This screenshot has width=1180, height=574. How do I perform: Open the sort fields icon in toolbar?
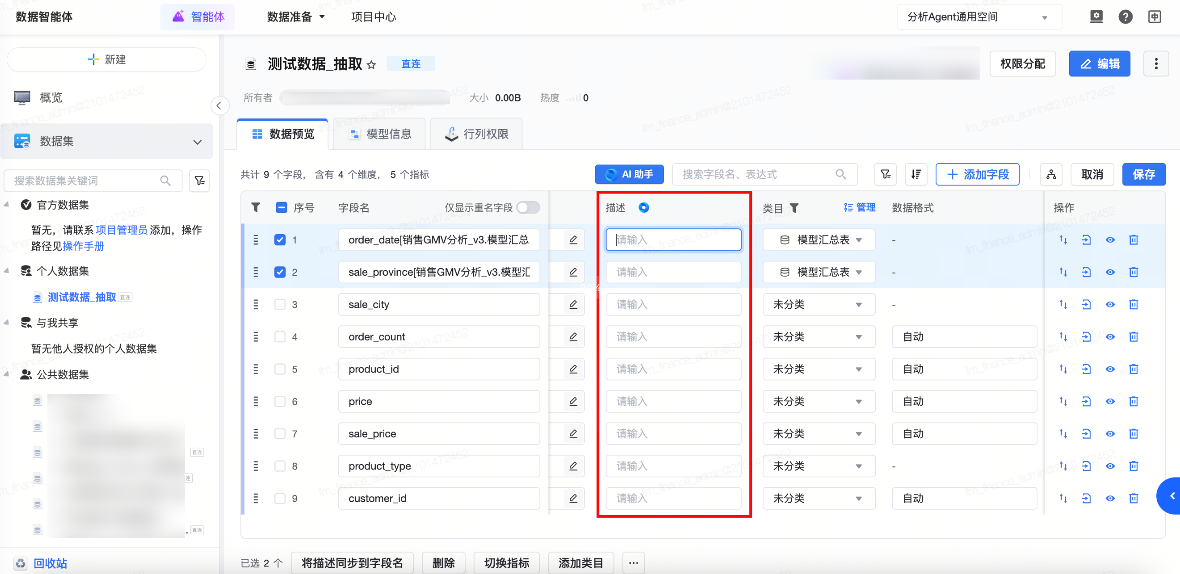[x=916, y=174]
